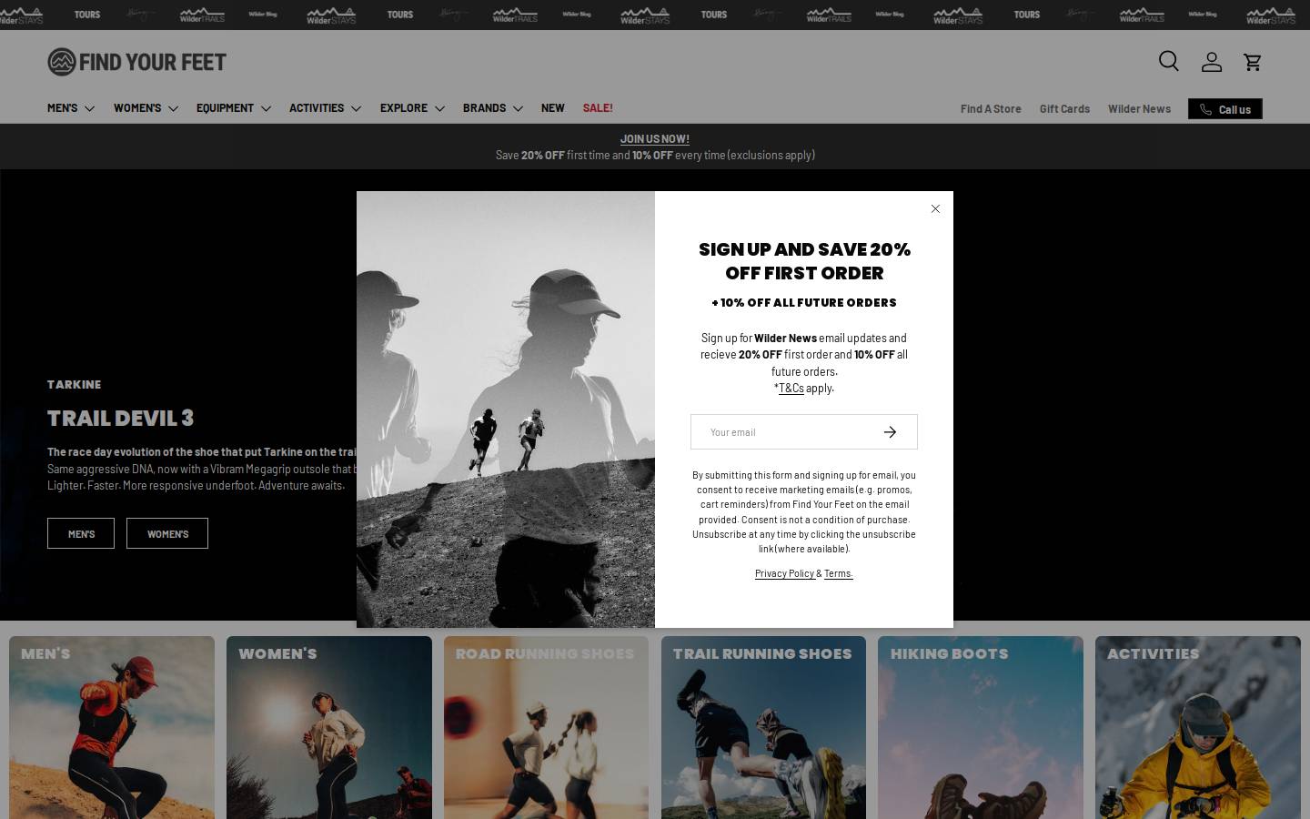Open the TRAIL RUNNING SHOES card
This screenshot has width=1310, height=819.
pyautogui.click(x=763, y=727)
